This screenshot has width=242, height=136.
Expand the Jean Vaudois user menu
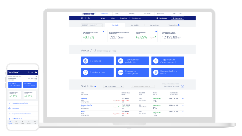tap(163, 18)
